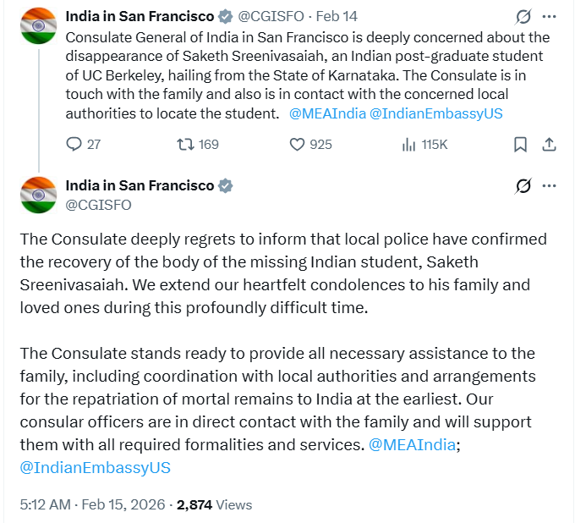The width and height of the screenshot is (575, 523).
Task: Click the share icon on Feb 14 tweet
Action: (549, 145)
